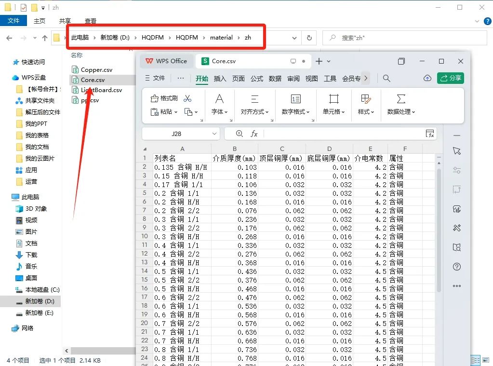Click the zoom magnifier in formula bar
The width and height of the screenshot is (493, 366).
pyautogui.click(x=240, y=134)
